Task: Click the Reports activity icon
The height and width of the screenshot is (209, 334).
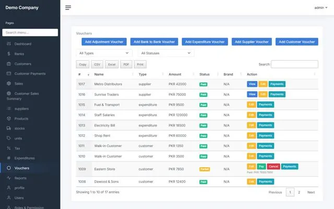Action: 9,178
